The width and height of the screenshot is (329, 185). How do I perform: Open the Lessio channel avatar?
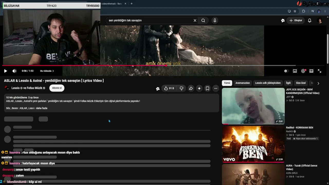[x=7, y=88]
